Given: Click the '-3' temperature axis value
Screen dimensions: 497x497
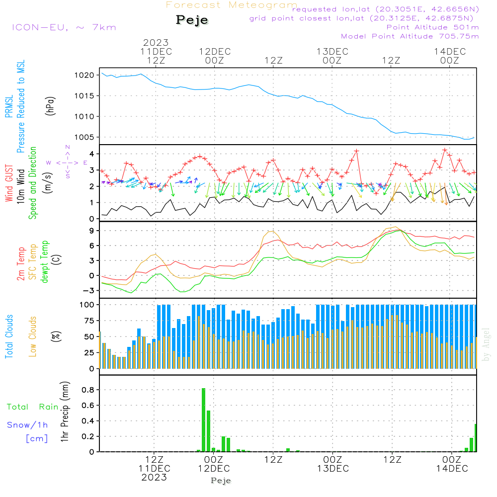Looking at the screenshot, I should point(88,291).
